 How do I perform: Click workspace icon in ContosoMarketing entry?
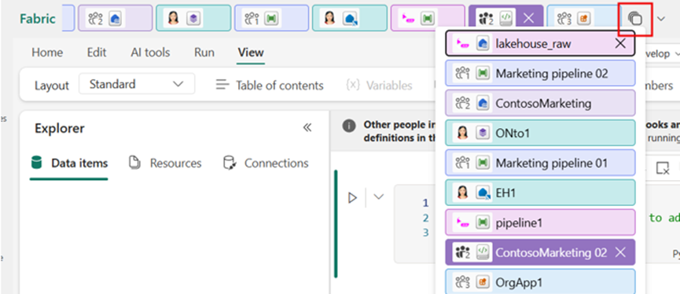coord(462,104)
